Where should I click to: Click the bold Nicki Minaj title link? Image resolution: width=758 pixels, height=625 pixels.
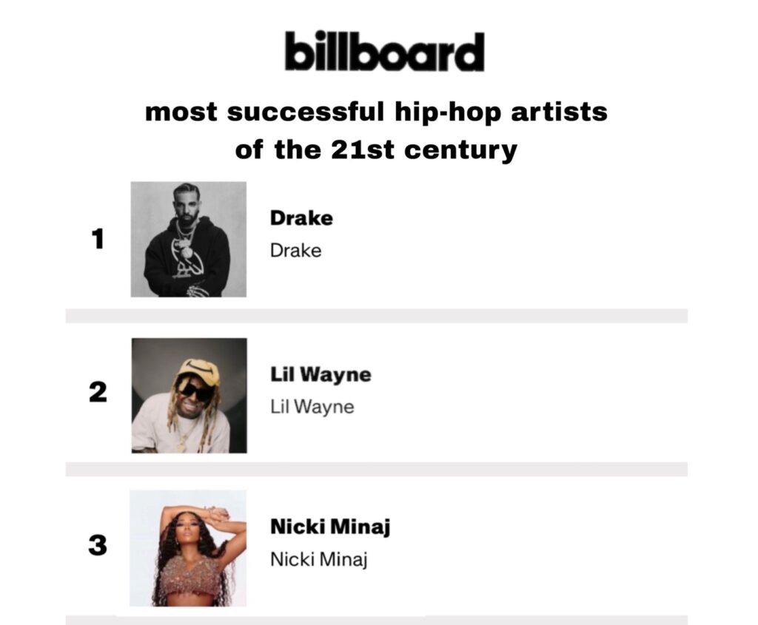pos(329,527)
